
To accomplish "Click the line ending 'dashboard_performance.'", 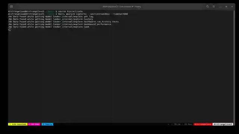I will [x=60, y=24].
